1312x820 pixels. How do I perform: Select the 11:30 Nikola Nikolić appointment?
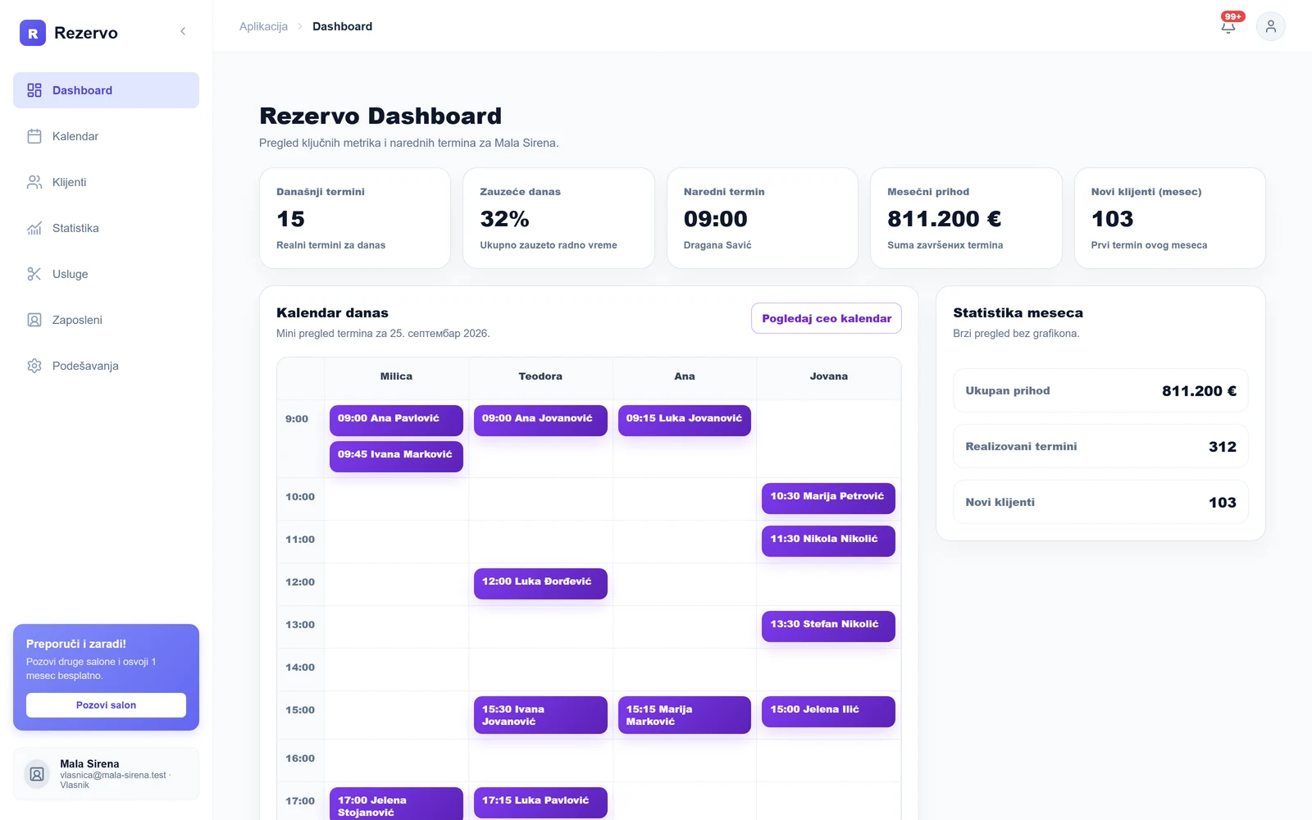point(828,540)
